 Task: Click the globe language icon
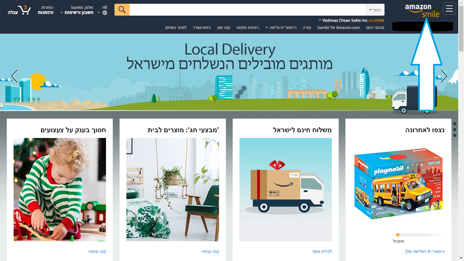click(105, 13)
